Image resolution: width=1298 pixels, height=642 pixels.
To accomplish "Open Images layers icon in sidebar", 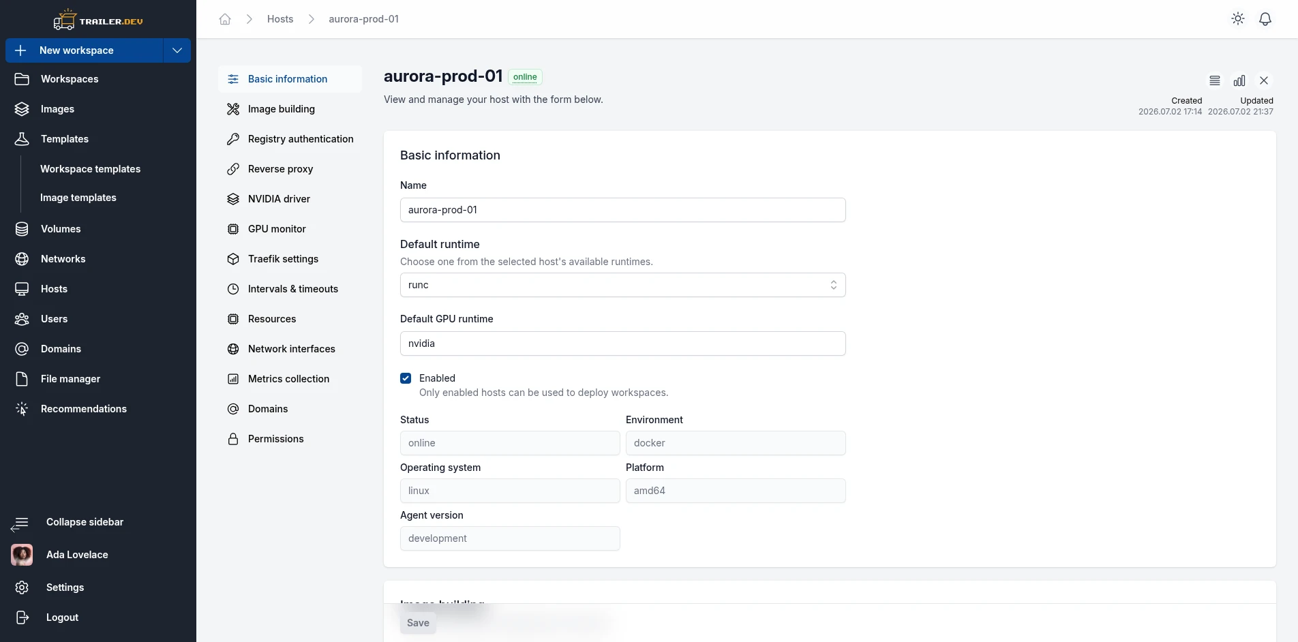I will (22, 109).
